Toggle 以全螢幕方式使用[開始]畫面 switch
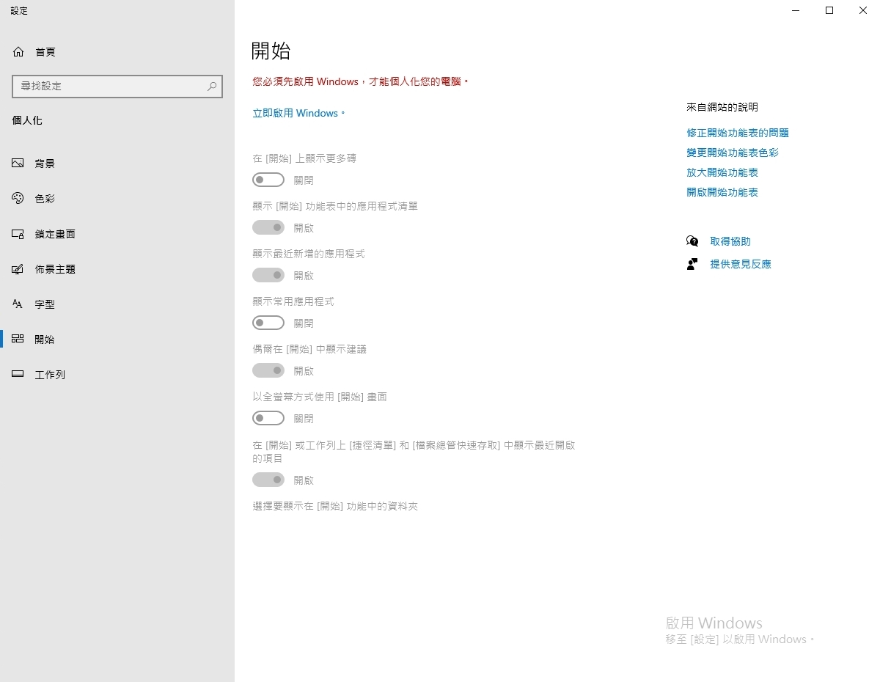880x682 pixels. coord(268,418)
